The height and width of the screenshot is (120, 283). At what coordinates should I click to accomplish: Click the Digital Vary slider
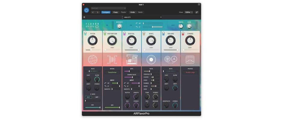(x=132, y=50)
